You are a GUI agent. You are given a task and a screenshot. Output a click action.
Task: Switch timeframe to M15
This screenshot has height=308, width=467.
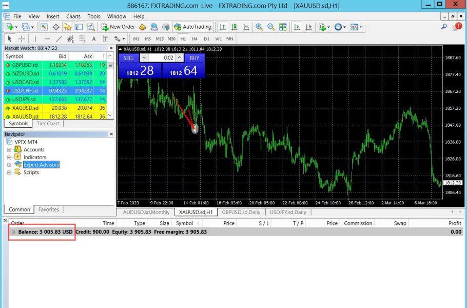(160, 38)
